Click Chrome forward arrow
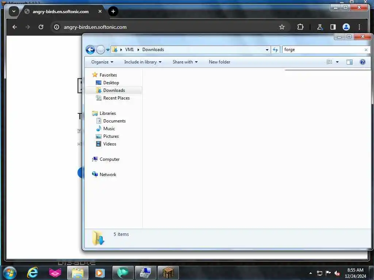Image resolution: width=374 pixels, height=280 pixels. [x=28, y=27]
